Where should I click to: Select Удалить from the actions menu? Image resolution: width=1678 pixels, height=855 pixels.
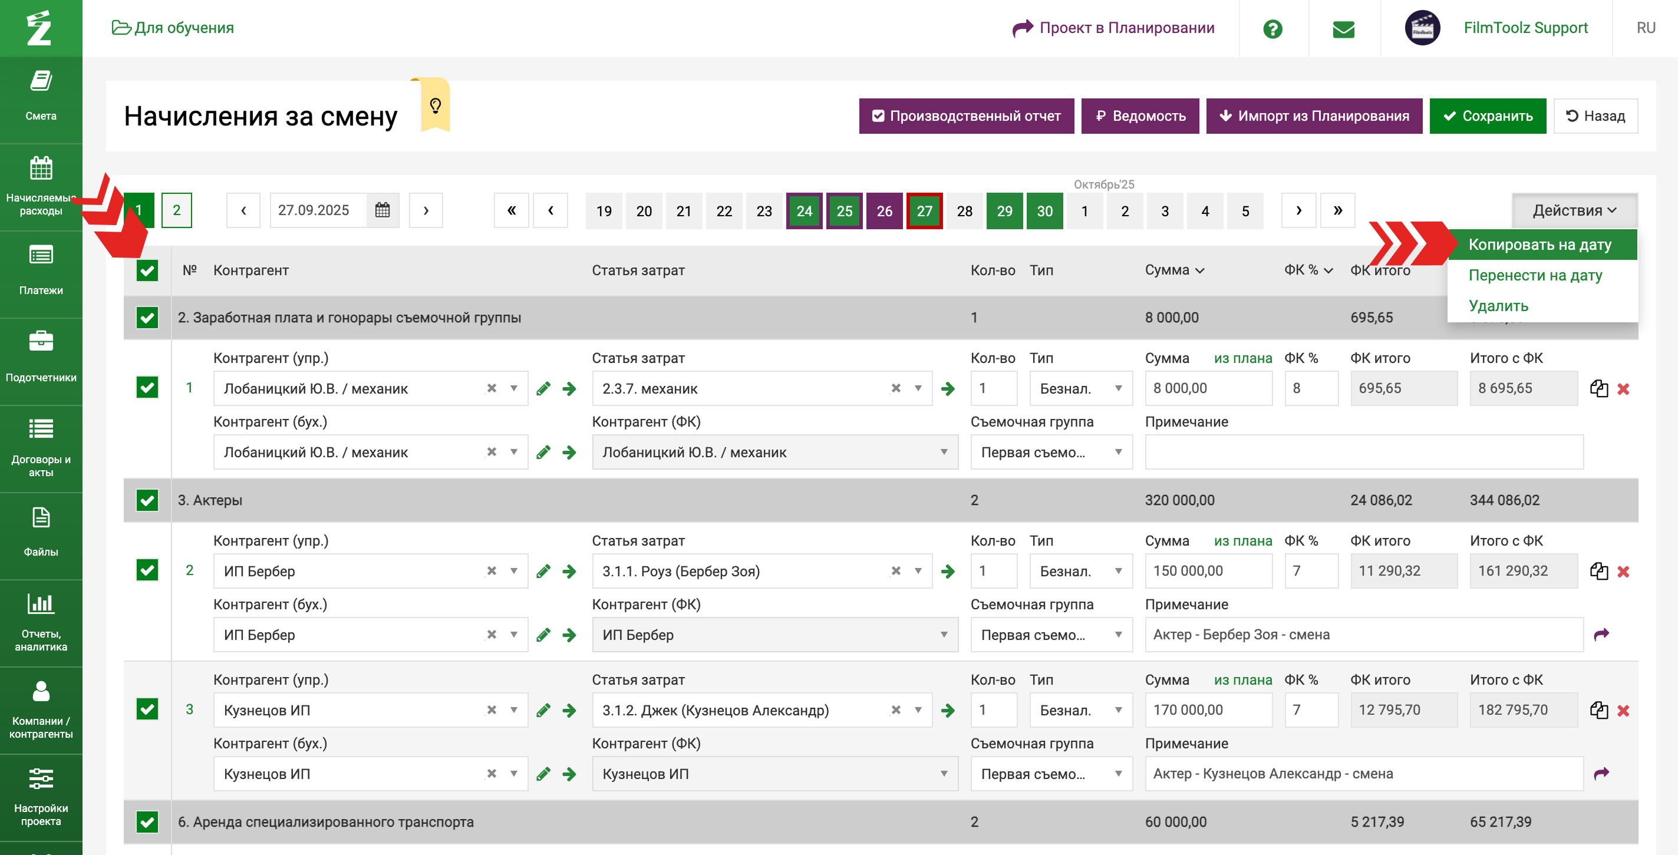coord(1498,305)
